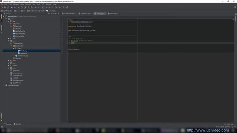Click the Search Everywhere magnifier icon
Viewport: 237px width, 133px height.
[x=236, y=7]
